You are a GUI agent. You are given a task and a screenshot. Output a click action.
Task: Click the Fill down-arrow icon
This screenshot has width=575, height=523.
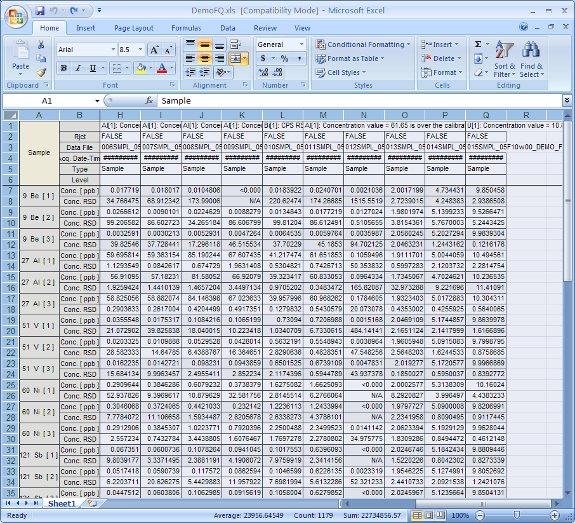478,58
